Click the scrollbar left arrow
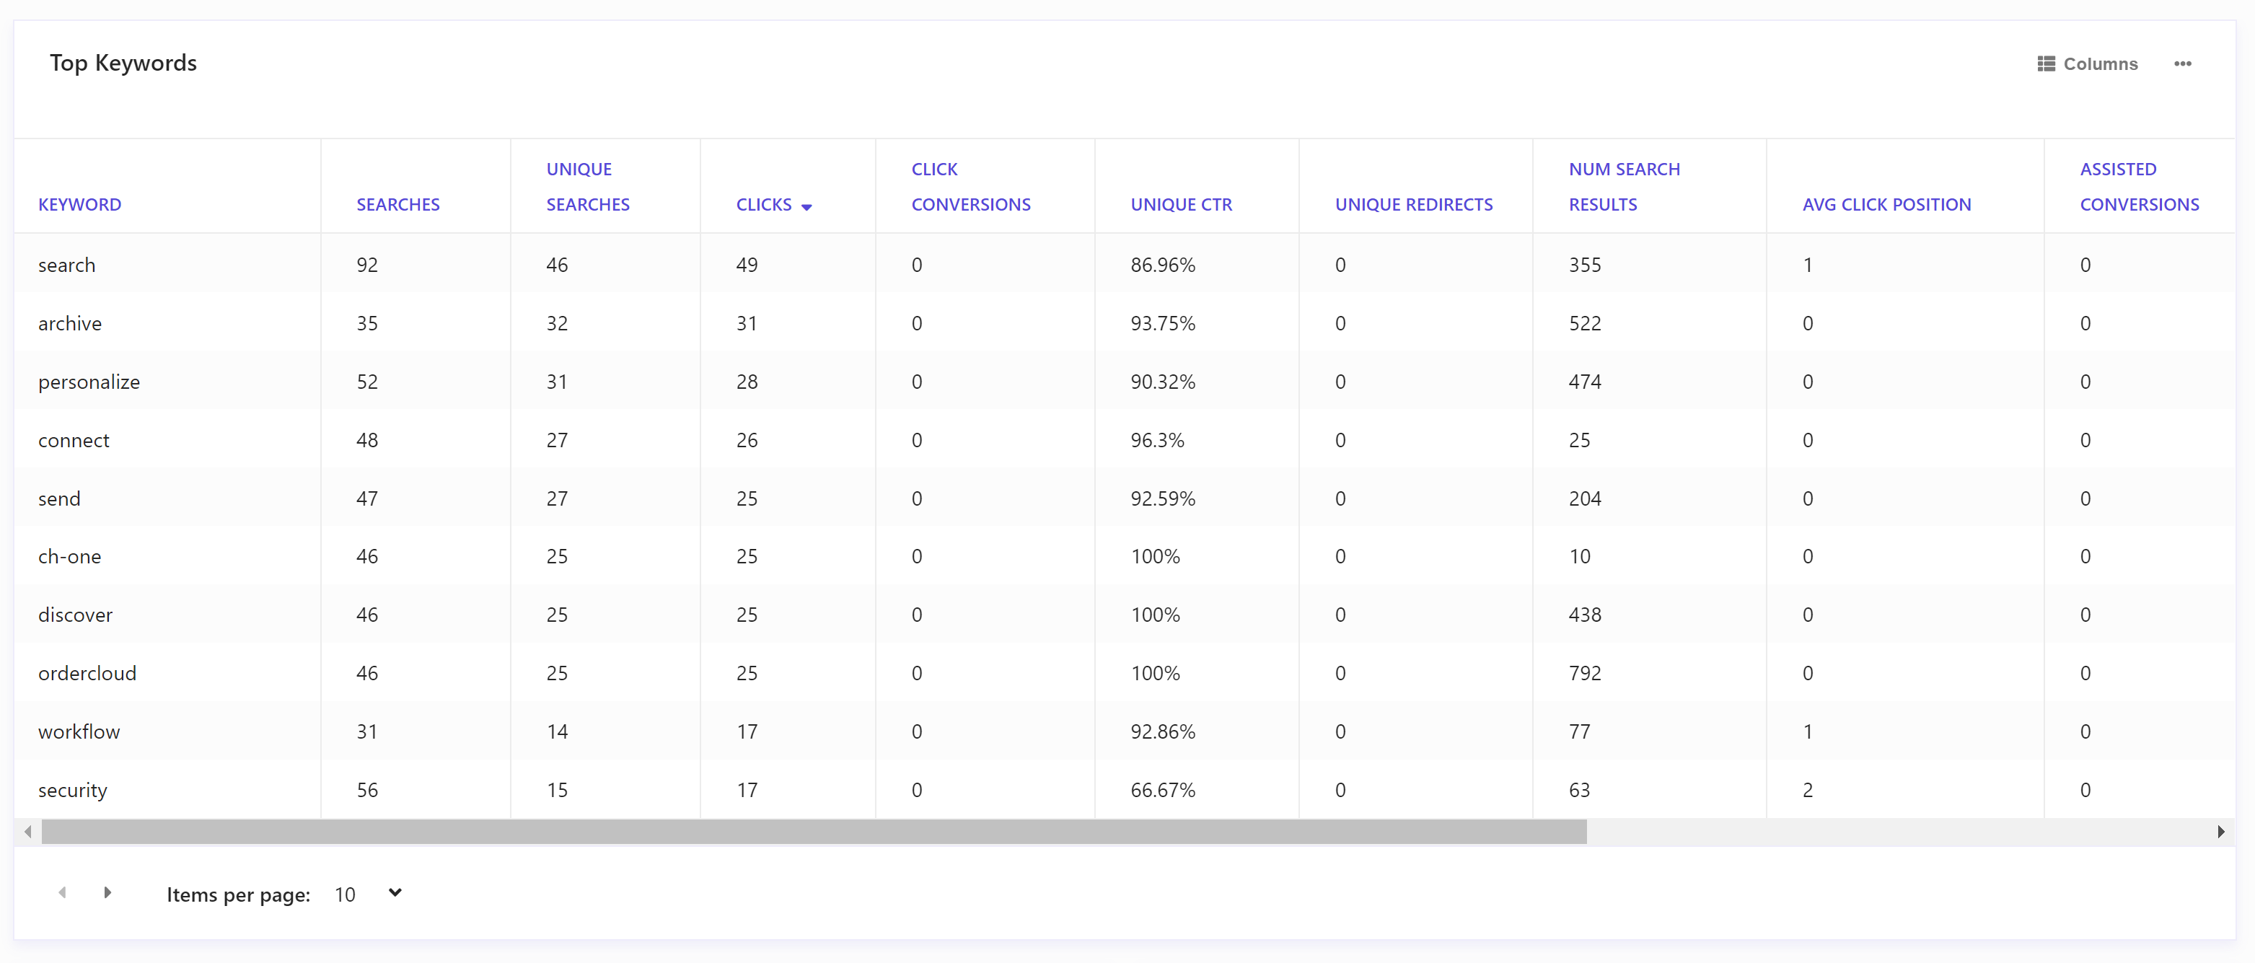 point(28,831)
